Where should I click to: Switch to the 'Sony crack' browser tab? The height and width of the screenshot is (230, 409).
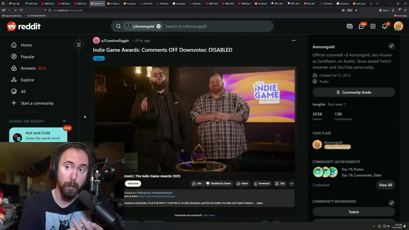[359, 4]
